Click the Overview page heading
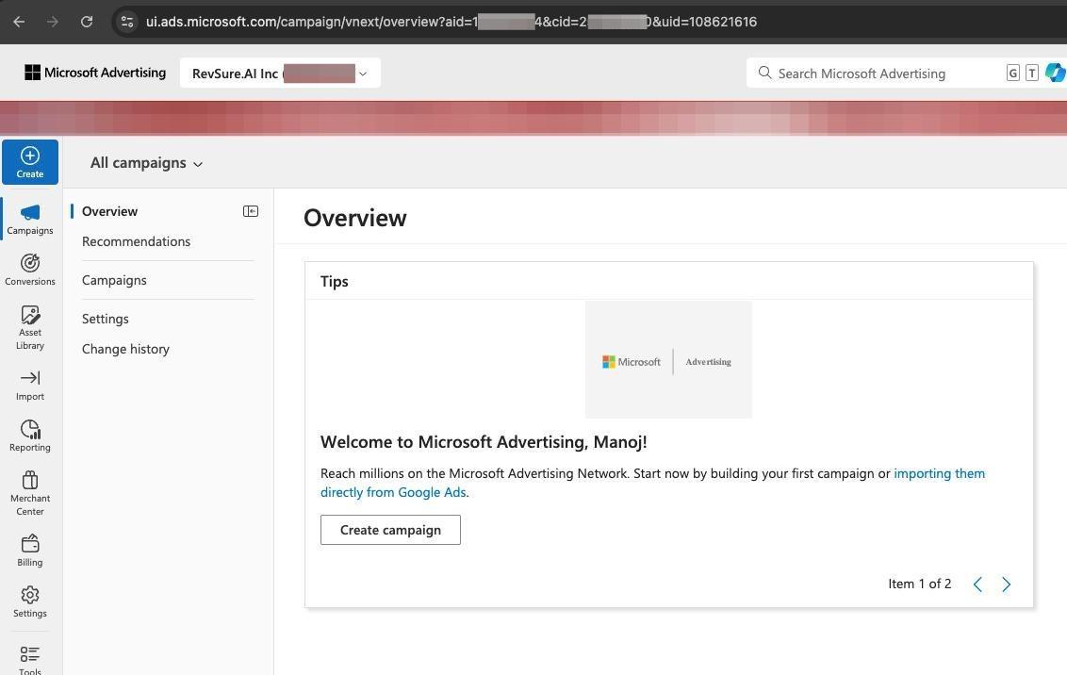The width and height of the screenshot is (1067, 675). pos(355,218)
